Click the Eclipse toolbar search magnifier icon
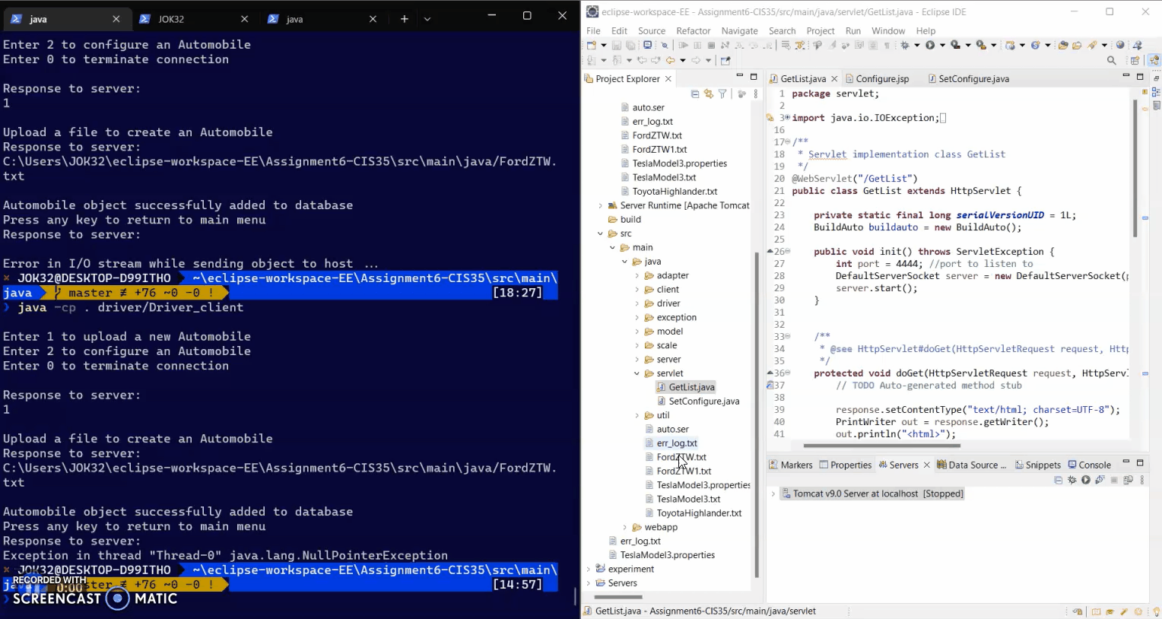The height and width of the screenshot is (619, 1162). coord(1111,60)
